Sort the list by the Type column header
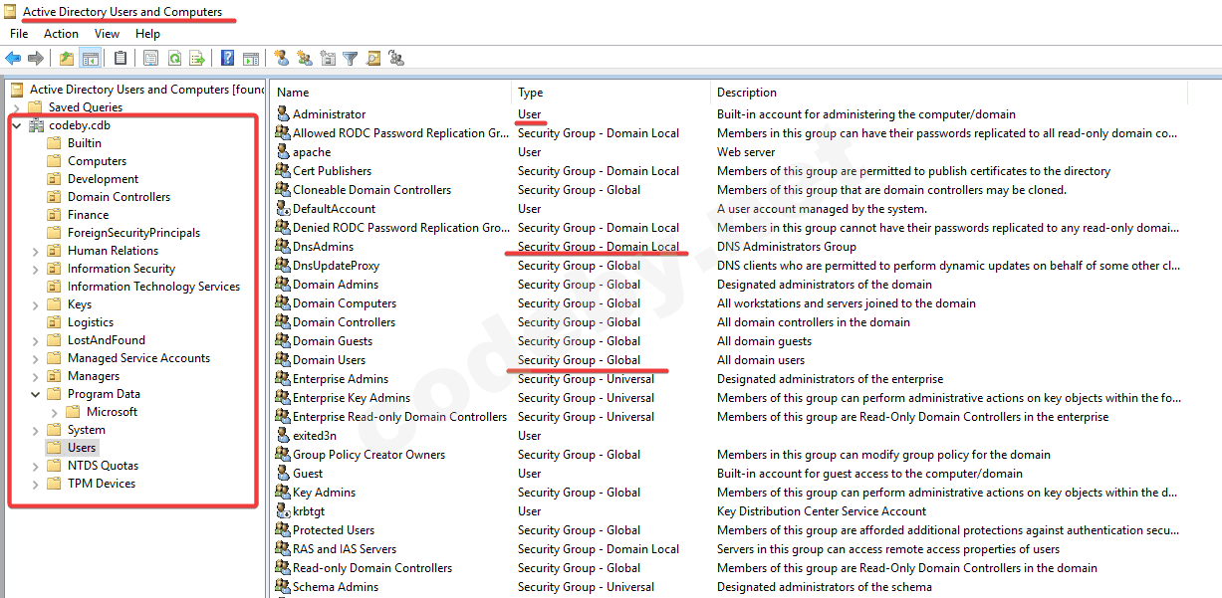Screen dimensions: 1222x598 pos(611,93)
